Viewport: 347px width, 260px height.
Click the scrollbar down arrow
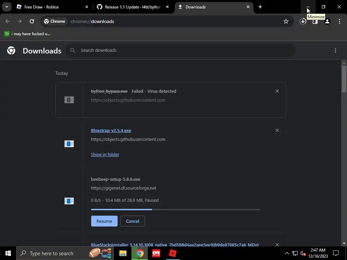[344, 243]
